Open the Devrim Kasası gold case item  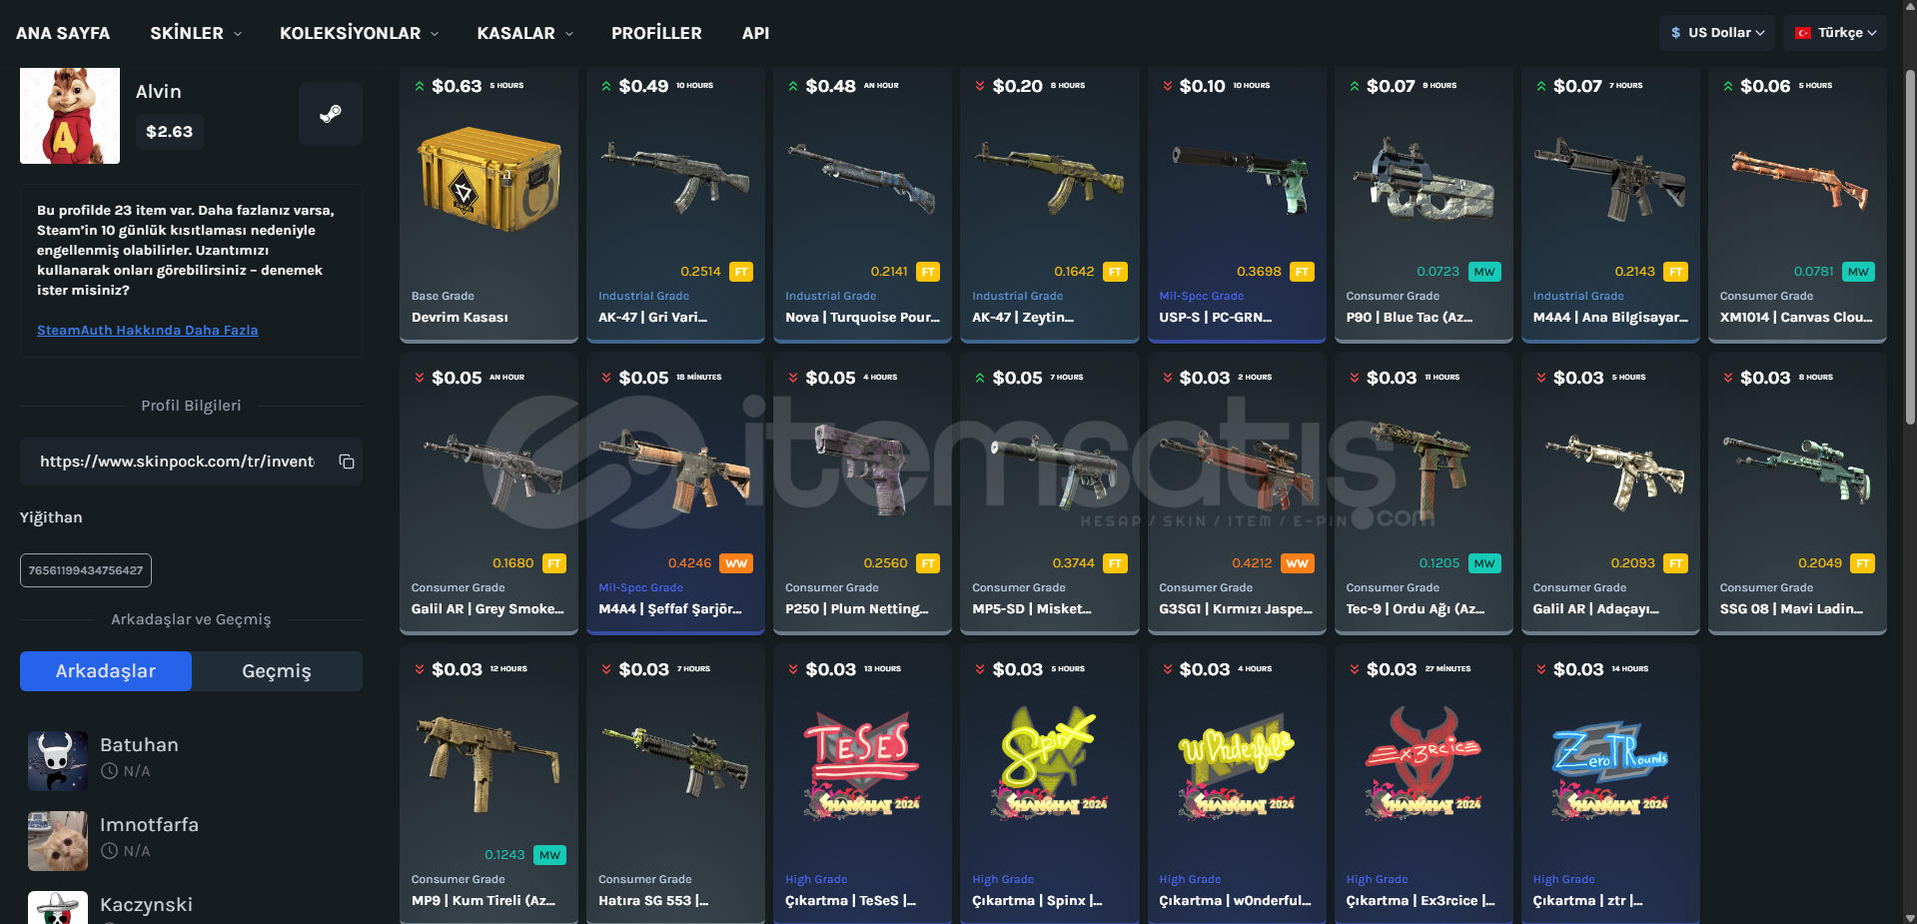pos(488,205)
